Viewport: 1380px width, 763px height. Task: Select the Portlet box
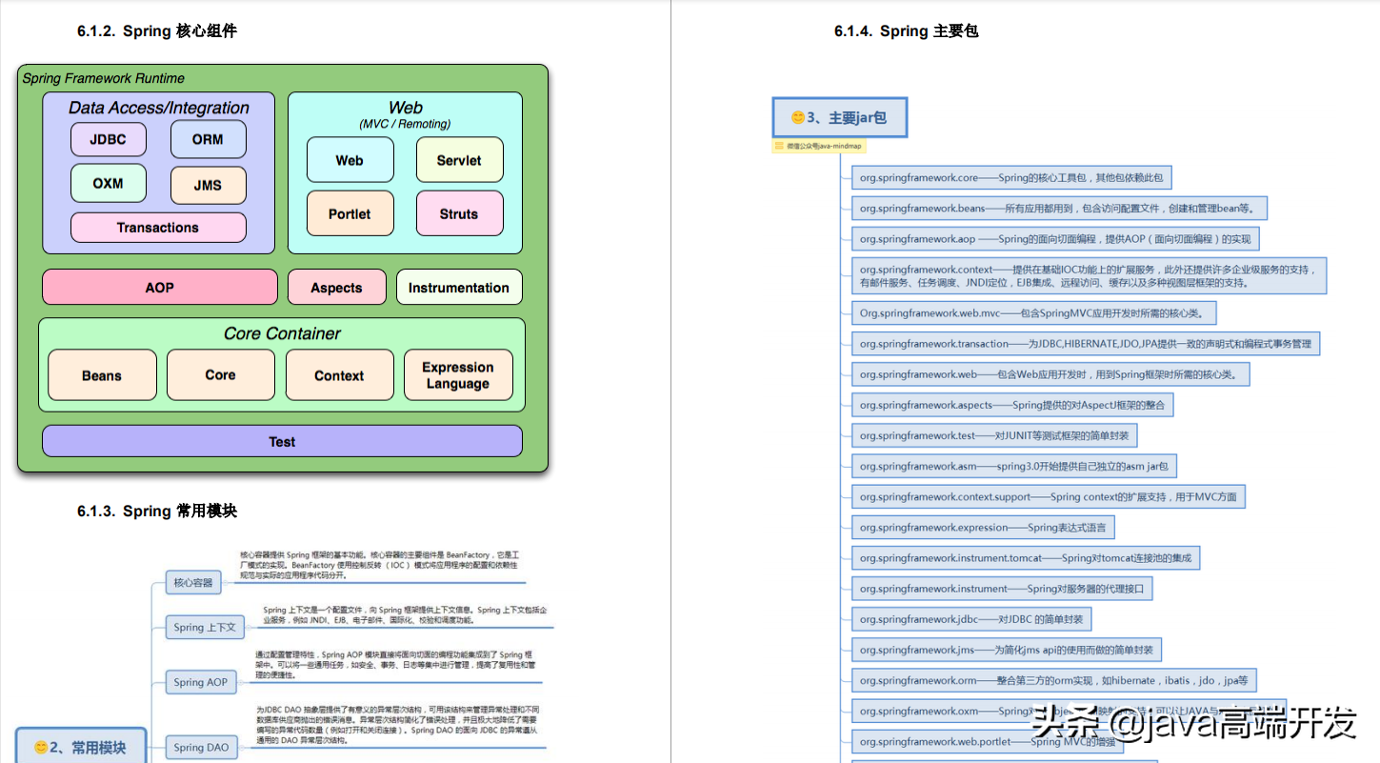point(350,213)
